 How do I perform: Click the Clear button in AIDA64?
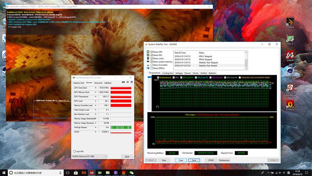click(181, 160)
